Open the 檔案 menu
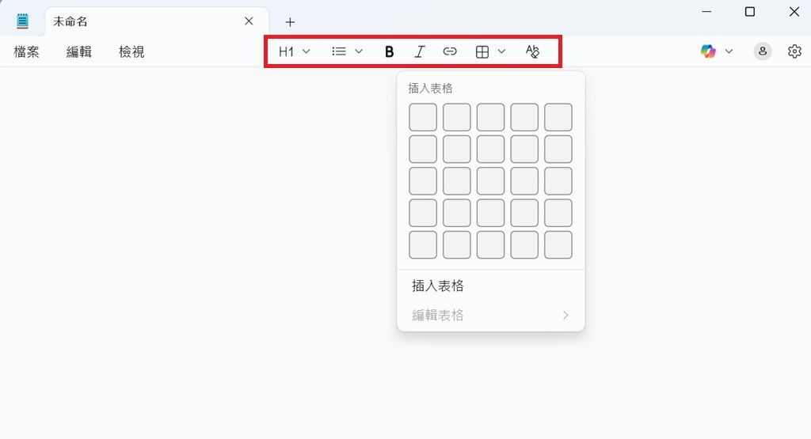This screenshot has height=439, width=811. tap(26, 51)
